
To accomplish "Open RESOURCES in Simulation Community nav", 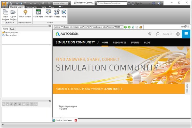I will tap(120, 43).
